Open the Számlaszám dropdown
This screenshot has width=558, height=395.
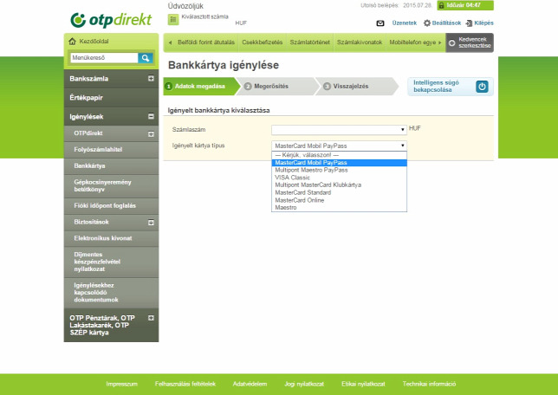(x=339, y=130)
